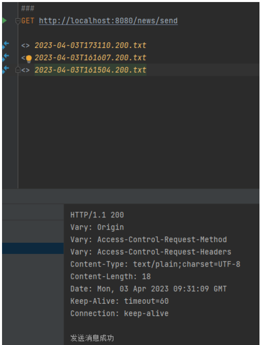Click the Keep-Alive: timeout=60 line
This screenshot has height=345, width=261.
click(x=120, y=301)
